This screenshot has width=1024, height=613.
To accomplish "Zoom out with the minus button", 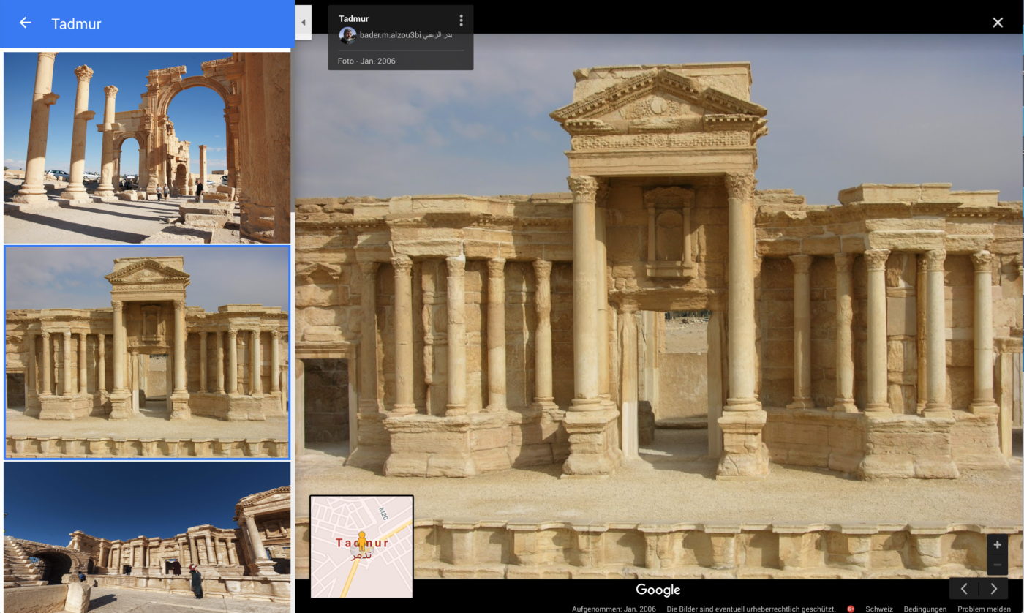I will pyautogui.click(x=997, y=565).
